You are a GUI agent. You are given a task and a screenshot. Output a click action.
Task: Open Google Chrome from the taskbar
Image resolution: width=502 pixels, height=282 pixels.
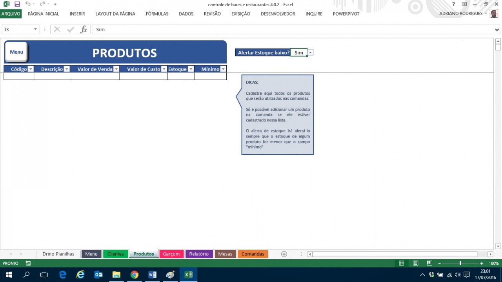click(x=135, y=275)
